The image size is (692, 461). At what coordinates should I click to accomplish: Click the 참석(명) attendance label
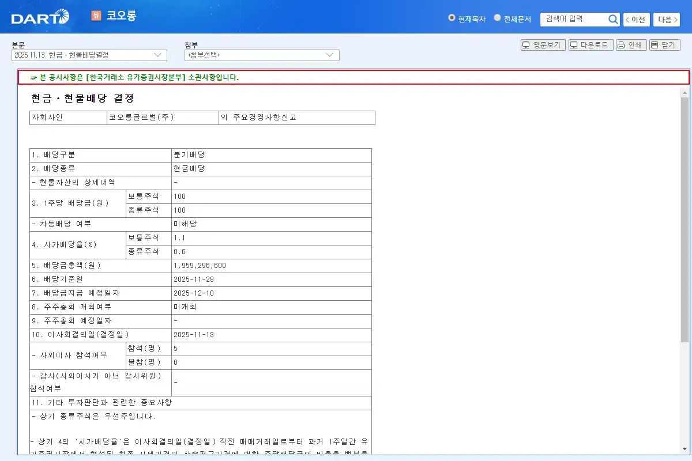(x=144, y=349)
